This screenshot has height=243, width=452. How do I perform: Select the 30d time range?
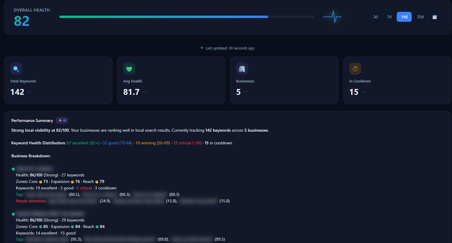tap(420, 17)
